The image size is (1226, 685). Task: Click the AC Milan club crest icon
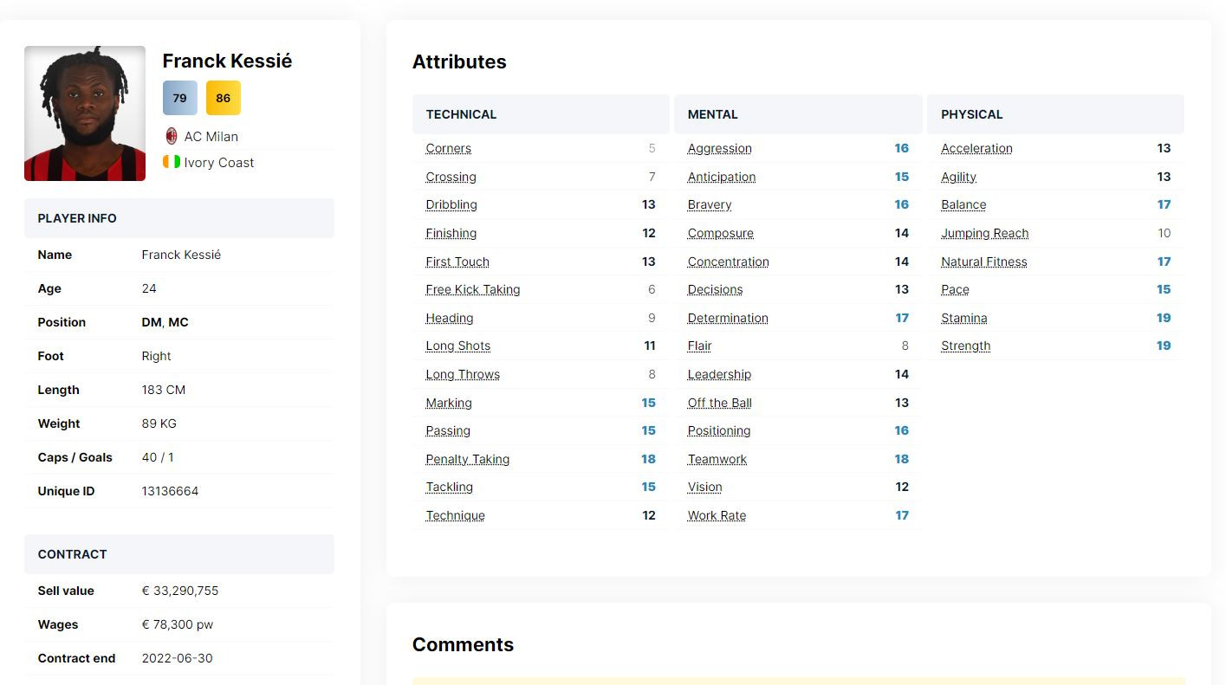tap(172, 136)
